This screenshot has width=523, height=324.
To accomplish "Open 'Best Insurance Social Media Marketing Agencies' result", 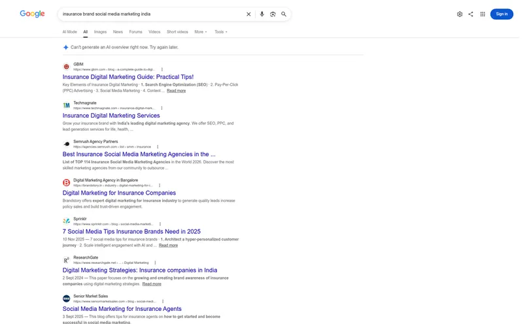I will click(x=139, y=154).
